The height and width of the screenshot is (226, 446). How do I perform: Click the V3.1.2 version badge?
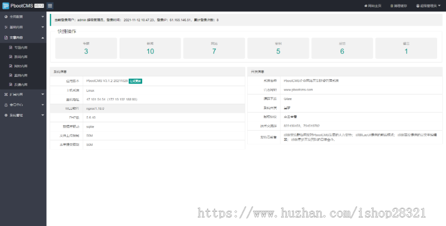tap(39, 5)
